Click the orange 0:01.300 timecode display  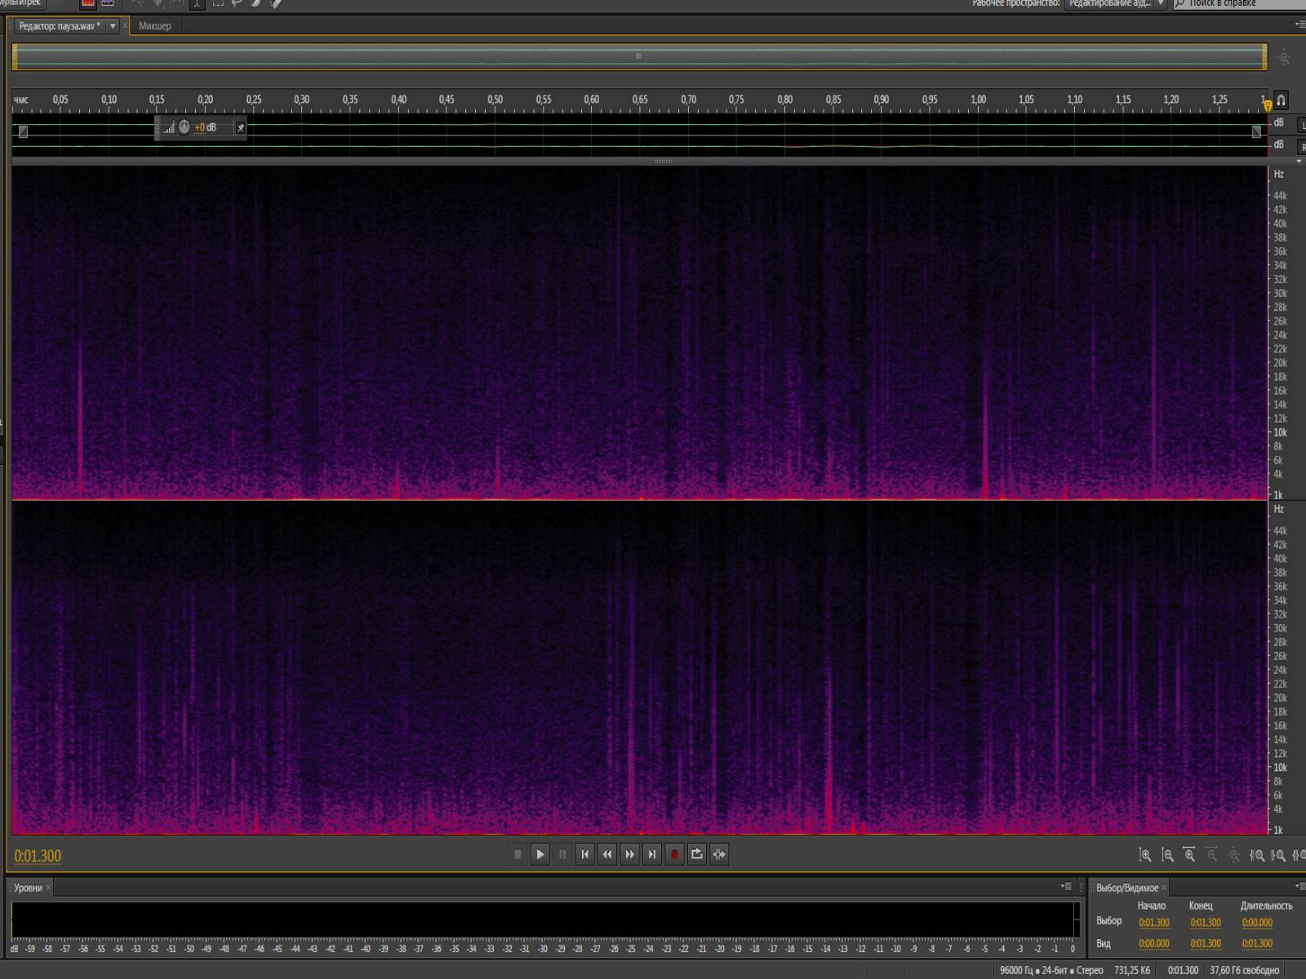click(38, 856)
